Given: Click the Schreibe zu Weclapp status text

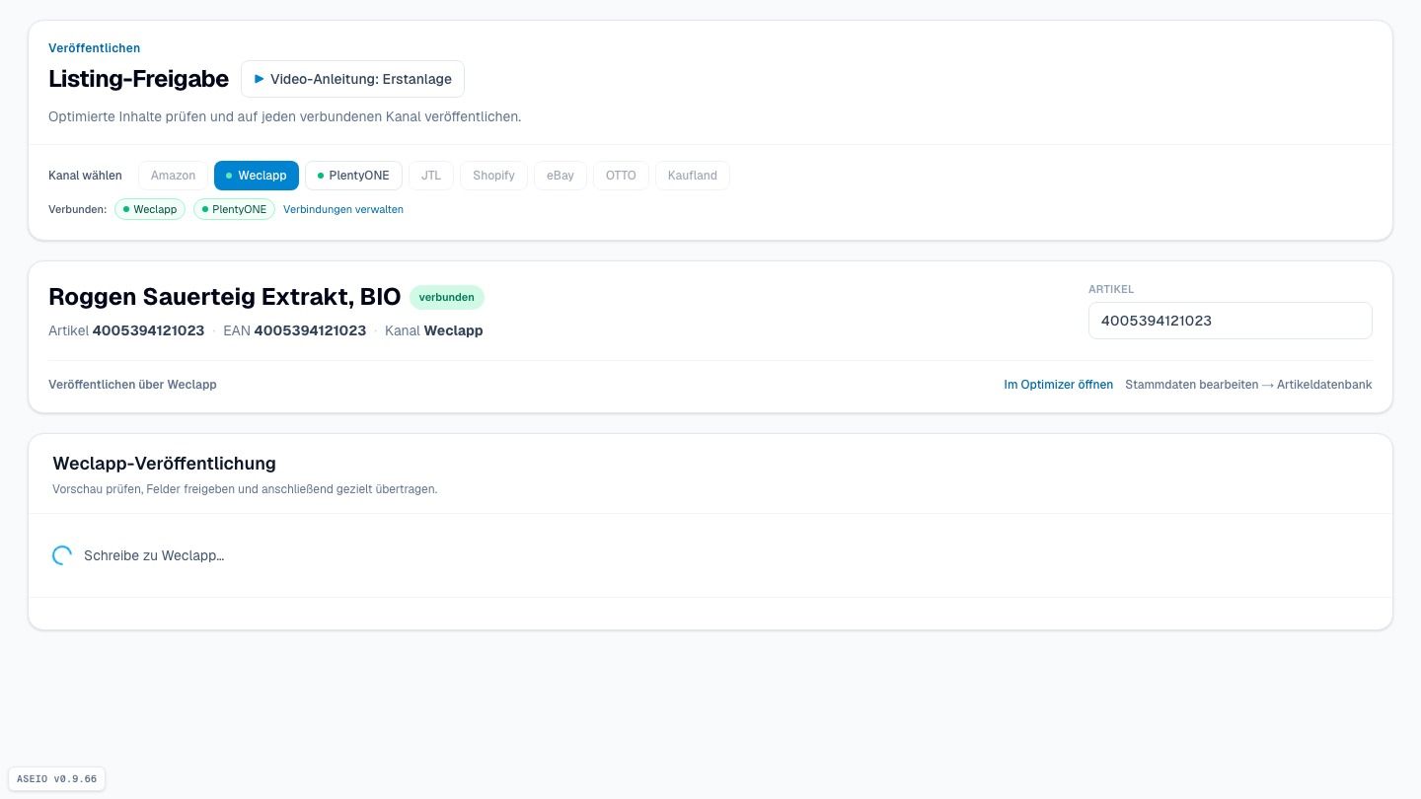Looking at the screenshot, I should pos(154,555).
